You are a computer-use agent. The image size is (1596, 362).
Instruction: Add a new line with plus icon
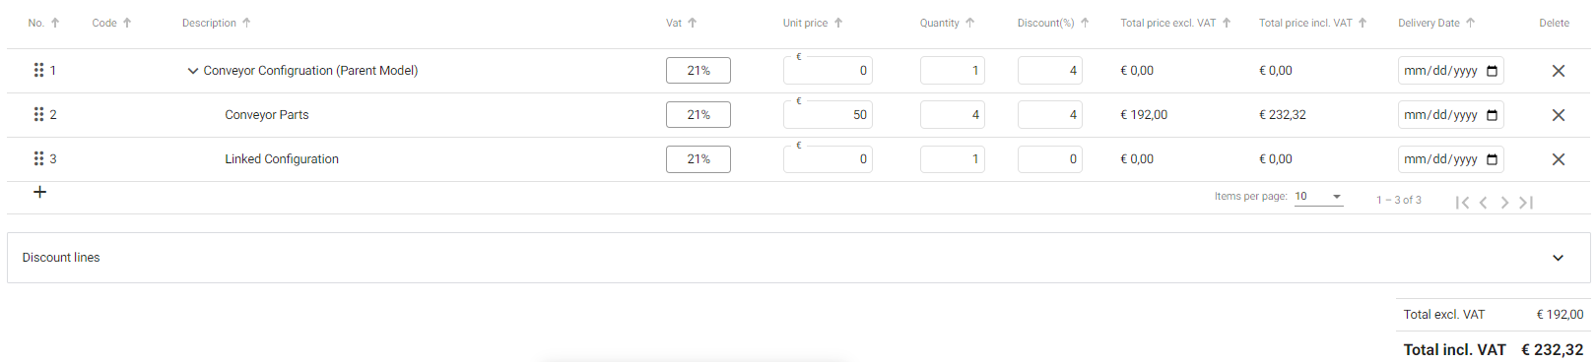click(x=39, y=192)
